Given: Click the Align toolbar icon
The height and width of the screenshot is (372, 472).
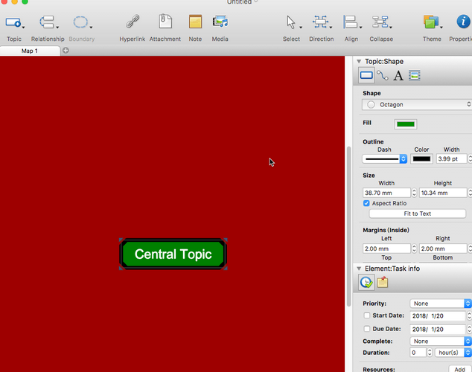Looking at the screenshot, I should (x=350, y=22).
